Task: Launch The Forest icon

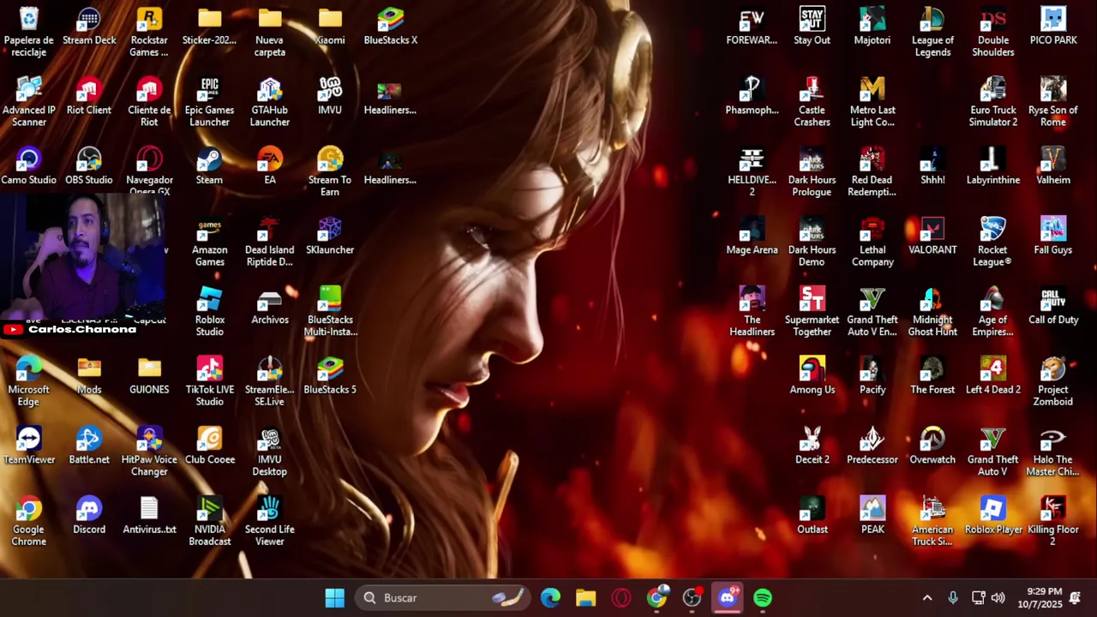Action: click(x=932, y=375)
